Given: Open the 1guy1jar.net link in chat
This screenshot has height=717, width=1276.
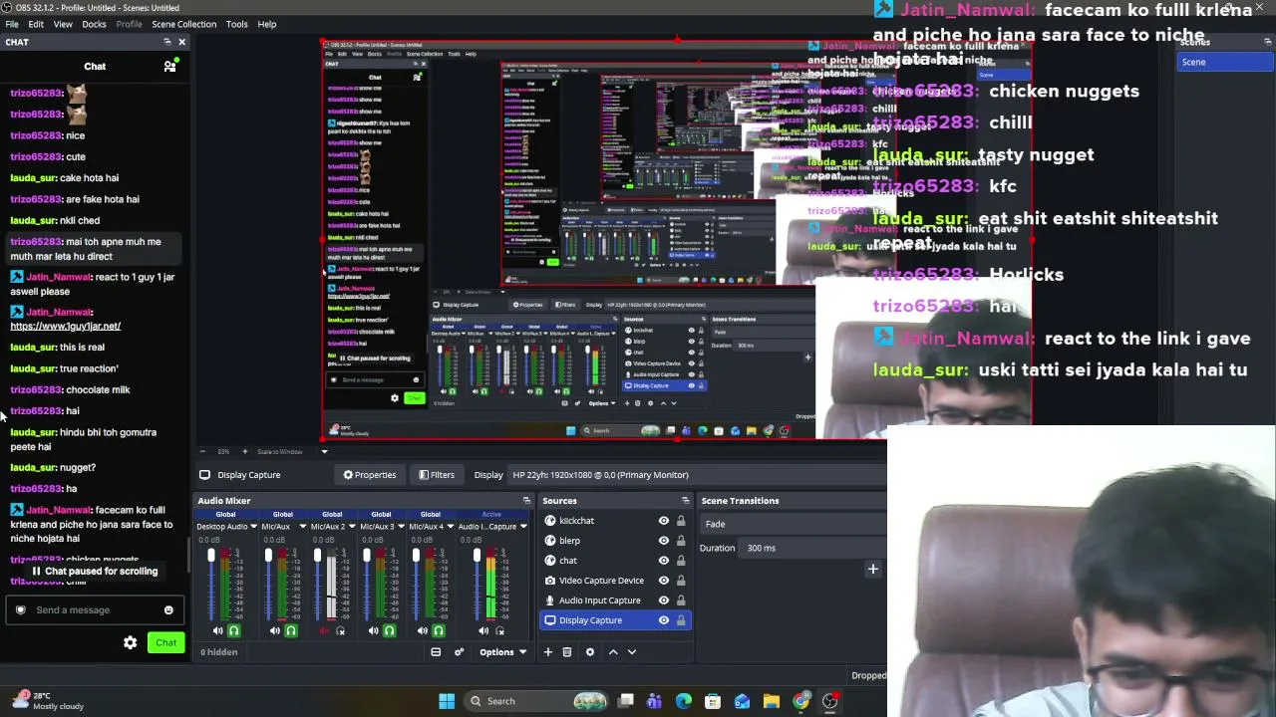Looking at the screenshot, I should point(65,326).
